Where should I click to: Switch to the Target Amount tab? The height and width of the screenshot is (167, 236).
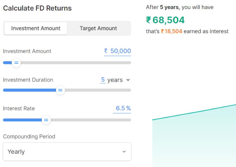click(98, 28)
